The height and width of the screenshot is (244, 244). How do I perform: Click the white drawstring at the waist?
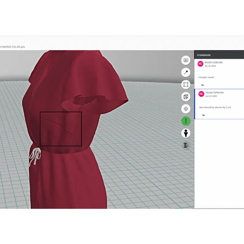35,156
